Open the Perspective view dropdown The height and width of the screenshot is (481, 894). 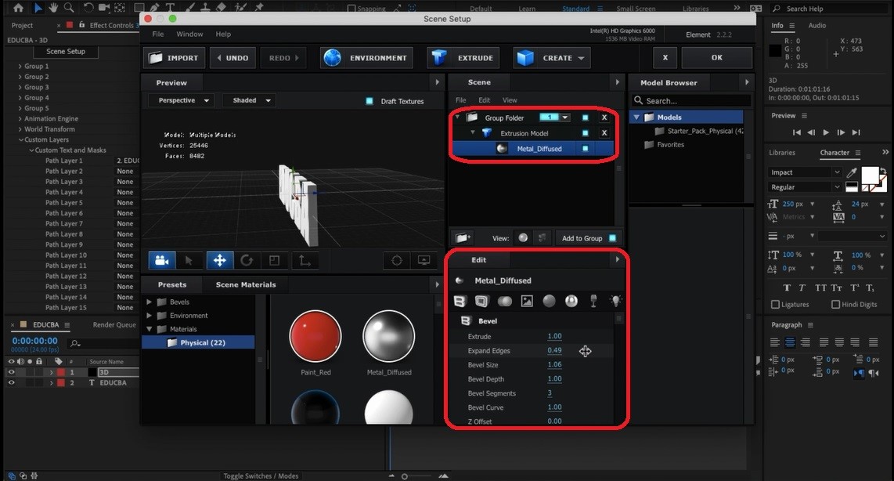click(182, 100)
